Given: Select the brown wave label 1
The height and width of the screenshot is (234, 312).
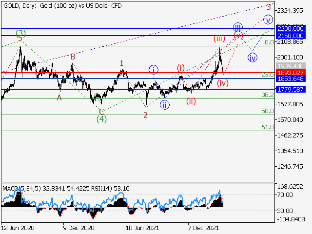Looking at the screenshot, I should pyautogui.click(x=121, y=63).
